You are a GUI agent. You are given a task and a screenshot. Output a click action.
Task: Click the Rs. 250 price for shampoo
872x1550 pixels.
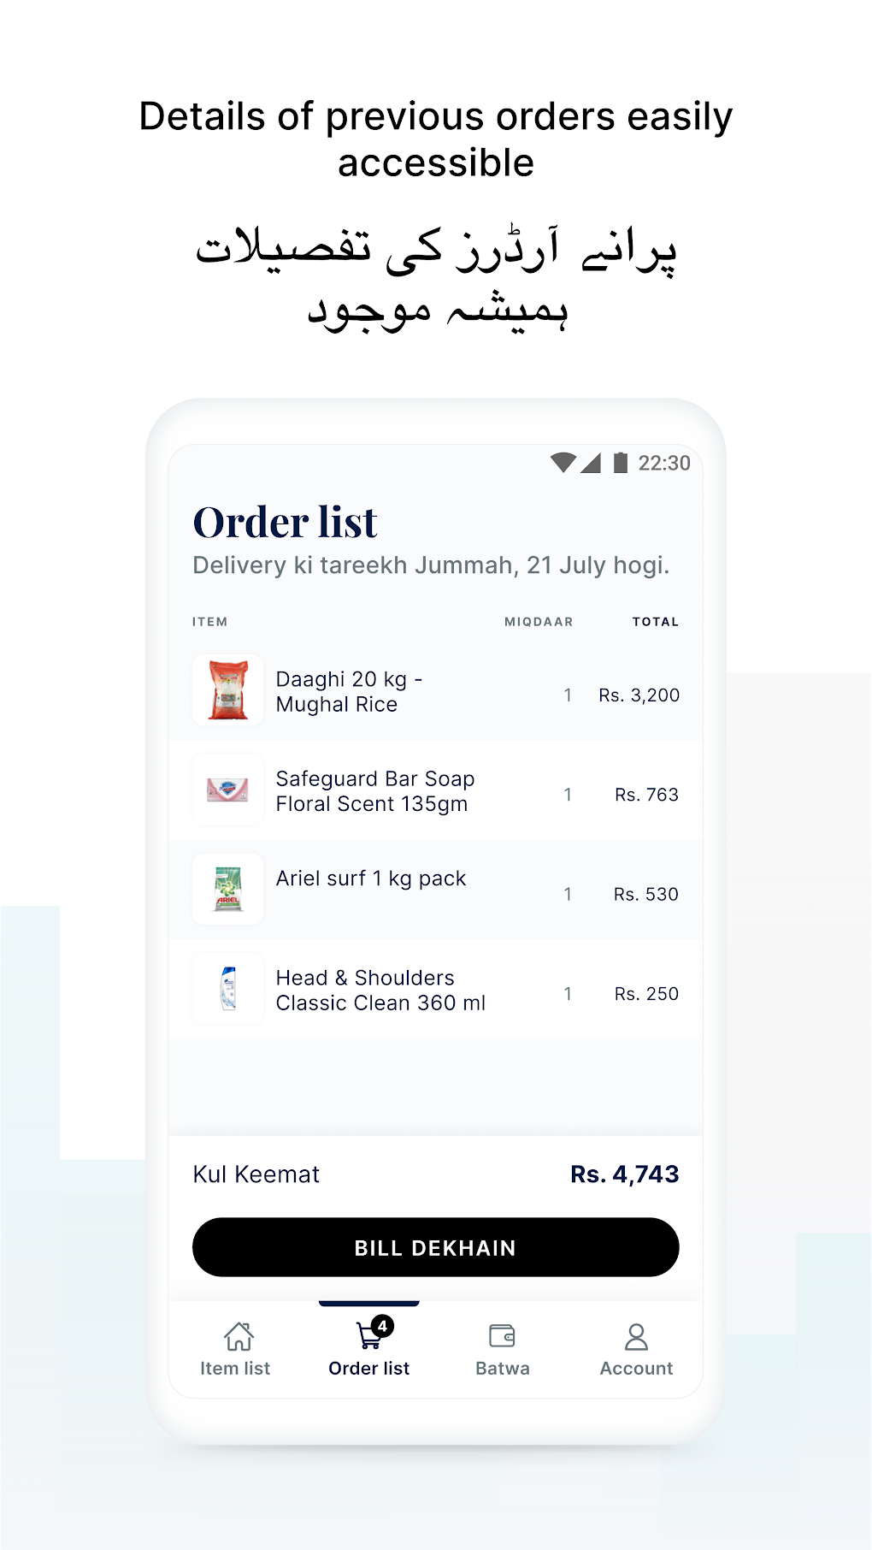[645, 993]
